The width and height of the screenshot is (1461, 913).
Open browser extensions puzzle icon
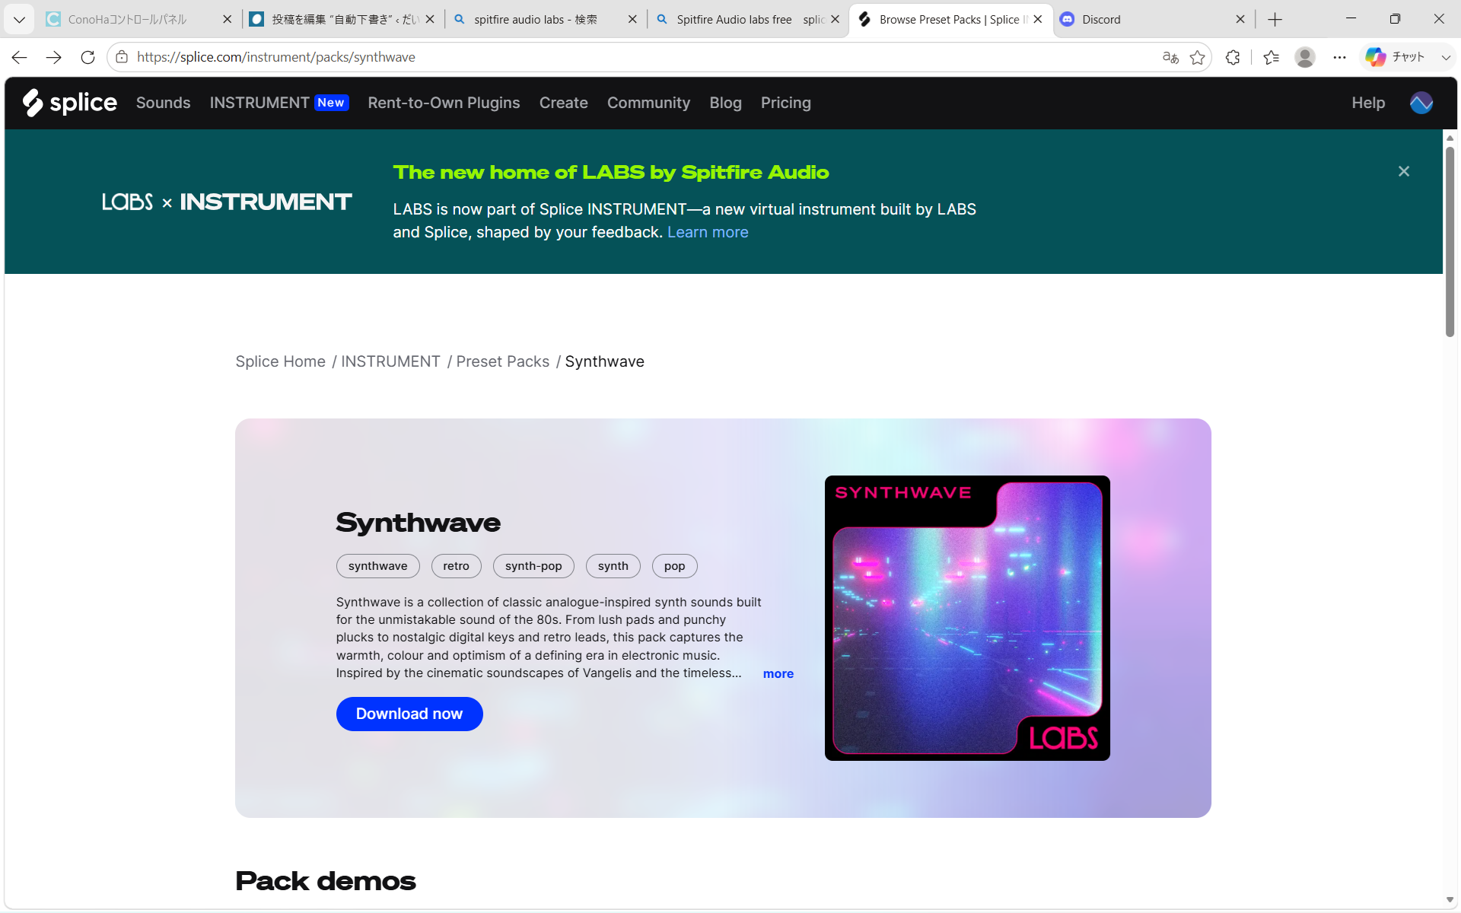[x=1233, y=57]
